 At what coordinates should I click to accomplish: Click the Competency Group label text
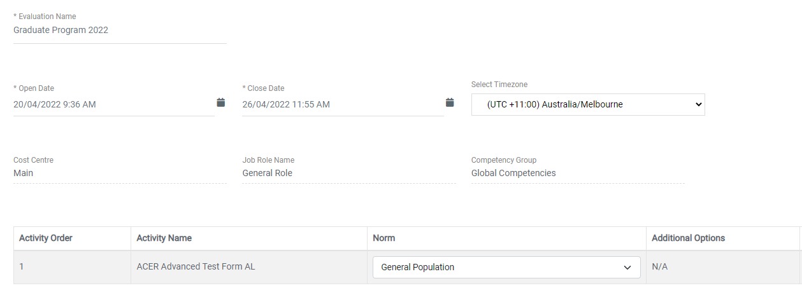[504, 160]
